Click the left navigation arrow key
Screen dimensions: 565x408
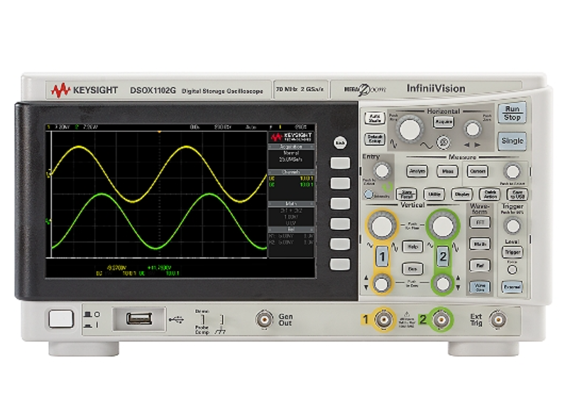pos(466,145)
